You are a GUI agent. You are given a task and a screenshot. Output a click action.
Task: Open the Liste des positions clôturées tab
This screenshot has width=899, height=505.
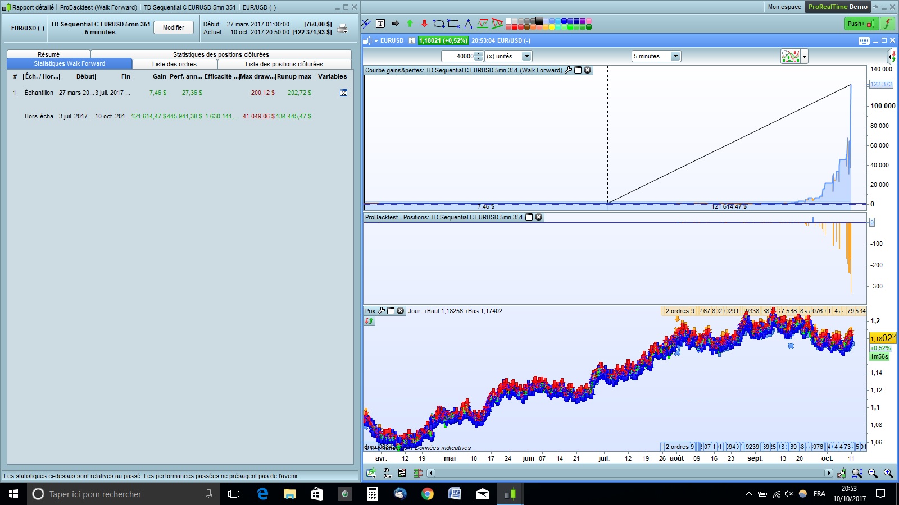tap(284, 64)
